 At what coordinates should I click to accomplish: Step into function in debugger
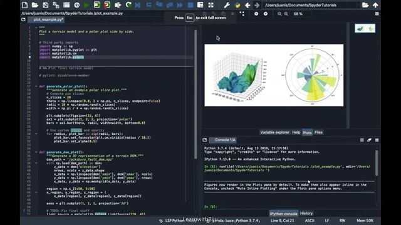click(x=159, y=5)
